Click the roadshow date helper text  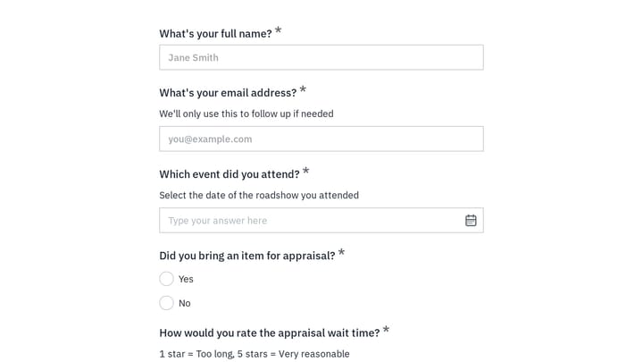coord(259,195)
